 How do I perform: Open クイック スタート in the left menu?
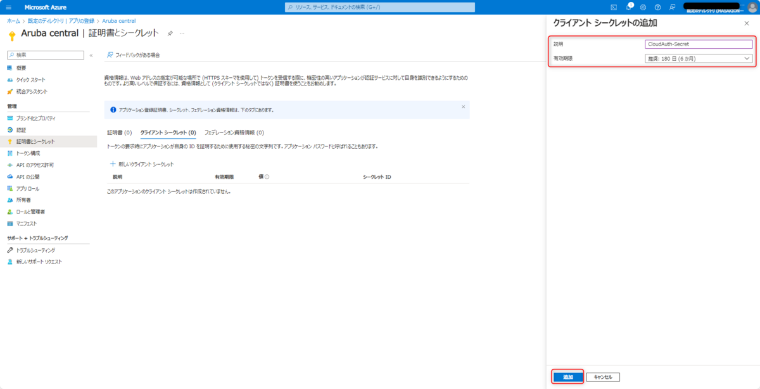30,79
